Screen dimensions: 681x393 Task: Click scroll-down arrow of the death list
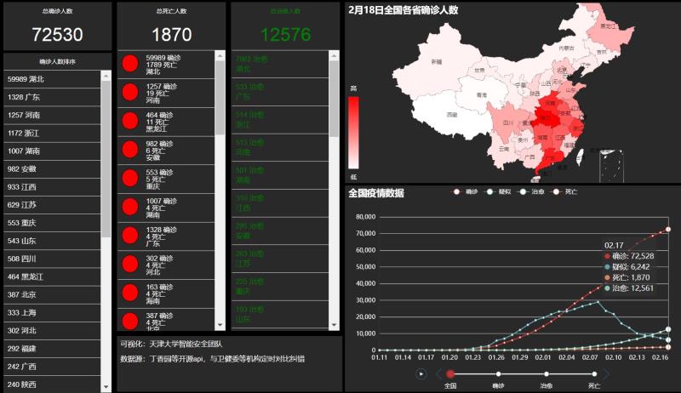pyautogui.click(x=220, y=325)
